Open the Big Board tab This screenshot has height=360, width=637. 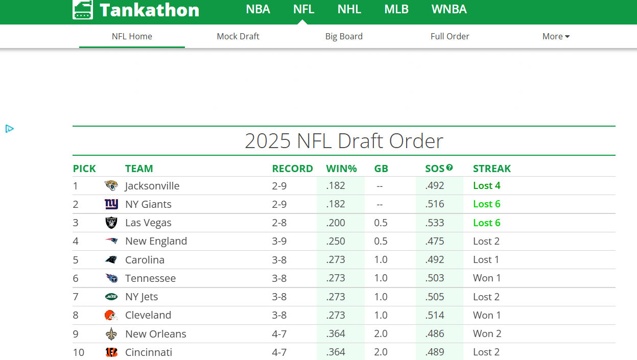tap(344, 36)
